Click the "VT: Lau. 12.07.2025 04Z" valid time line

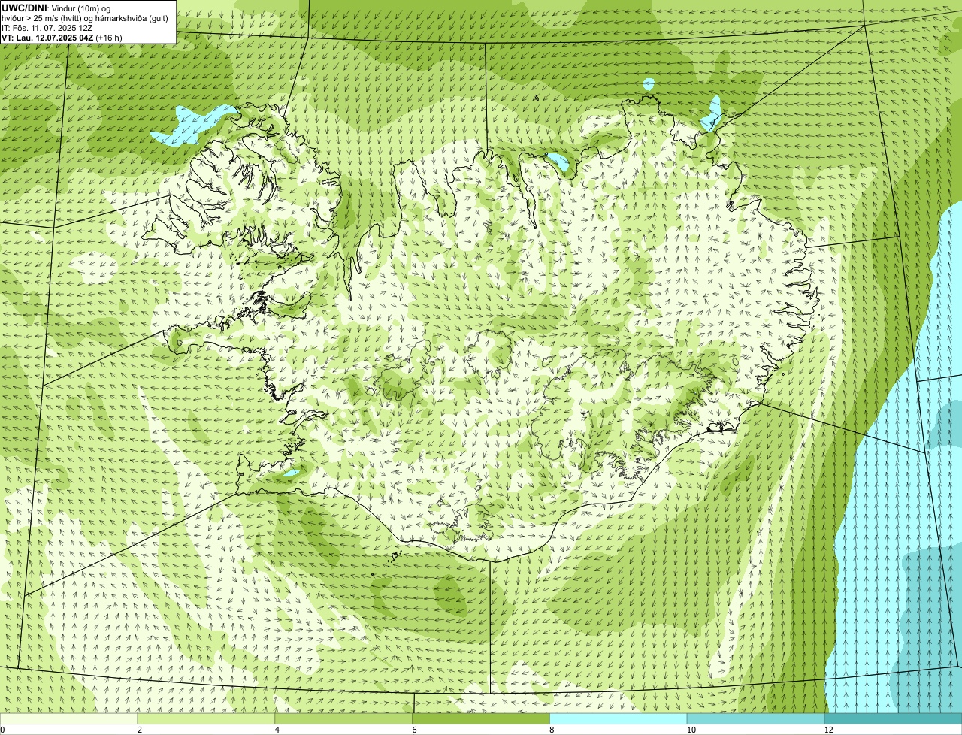coord(62,37)
